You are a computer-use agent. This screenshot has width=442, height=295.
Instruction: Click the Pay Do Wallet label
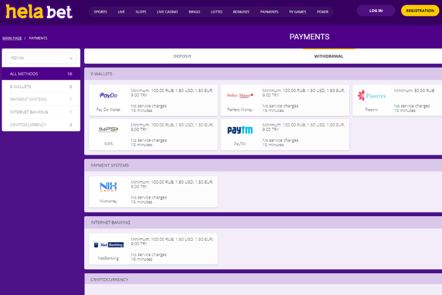pos(108,110)
